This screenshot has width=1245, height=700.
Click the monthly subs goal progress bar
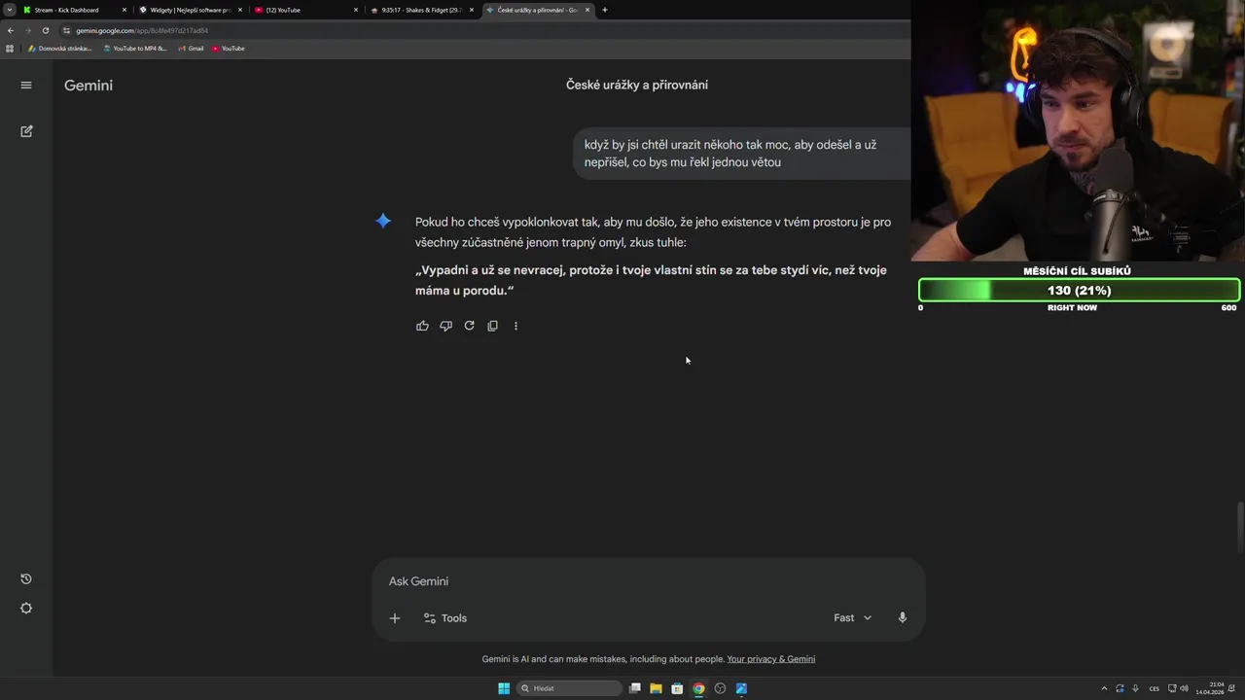(1079, 290)
